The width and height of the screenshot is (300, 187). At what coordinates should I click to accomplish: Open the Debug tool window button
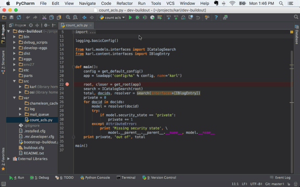[40, 178]
